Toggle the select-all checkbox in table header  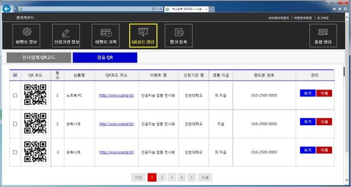15,75
